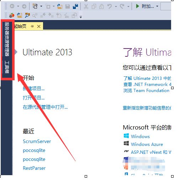The height and width of the screenshot is (183, 180).
Task: Click the New Project toolbar icon
Action: [35, 6]
